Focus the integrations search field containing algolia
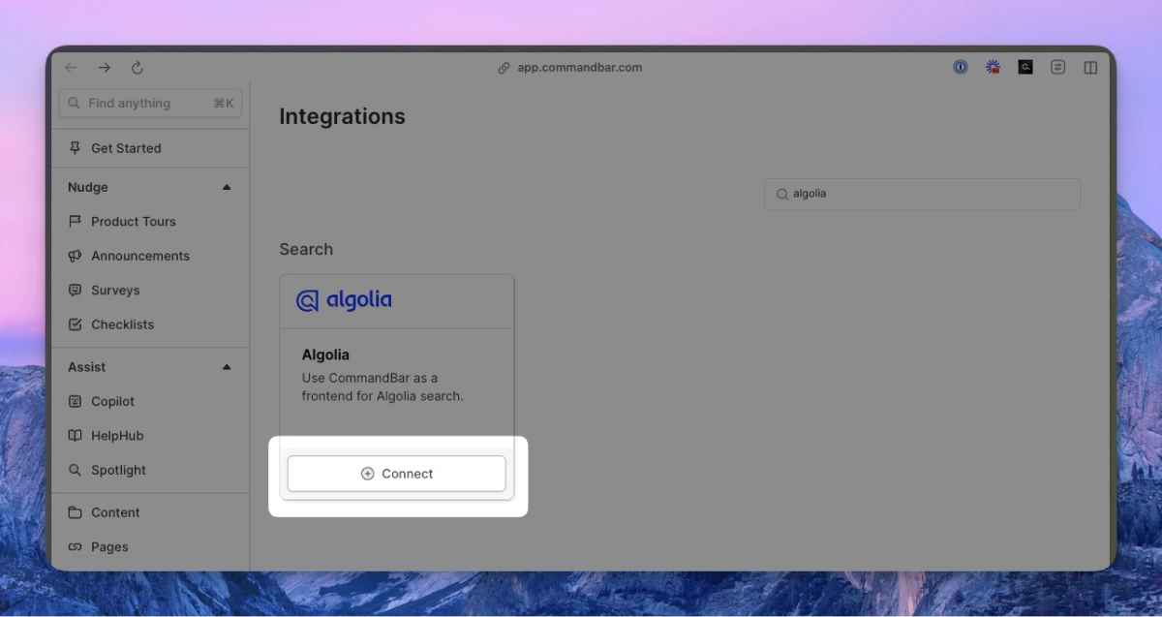The image size is (1162, 617). click(922, 194)
